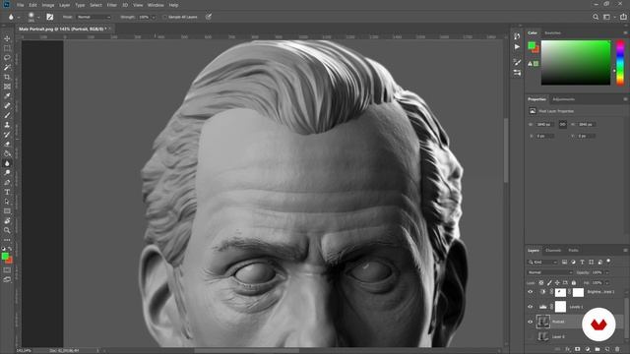Select the Move tool
The image size is (630, 354).
(7, 38)
